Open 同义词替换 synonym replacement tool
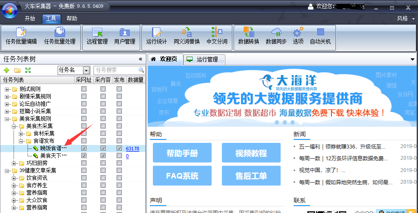418x213 pixels. pyautogui.click(x=187, y=36)
